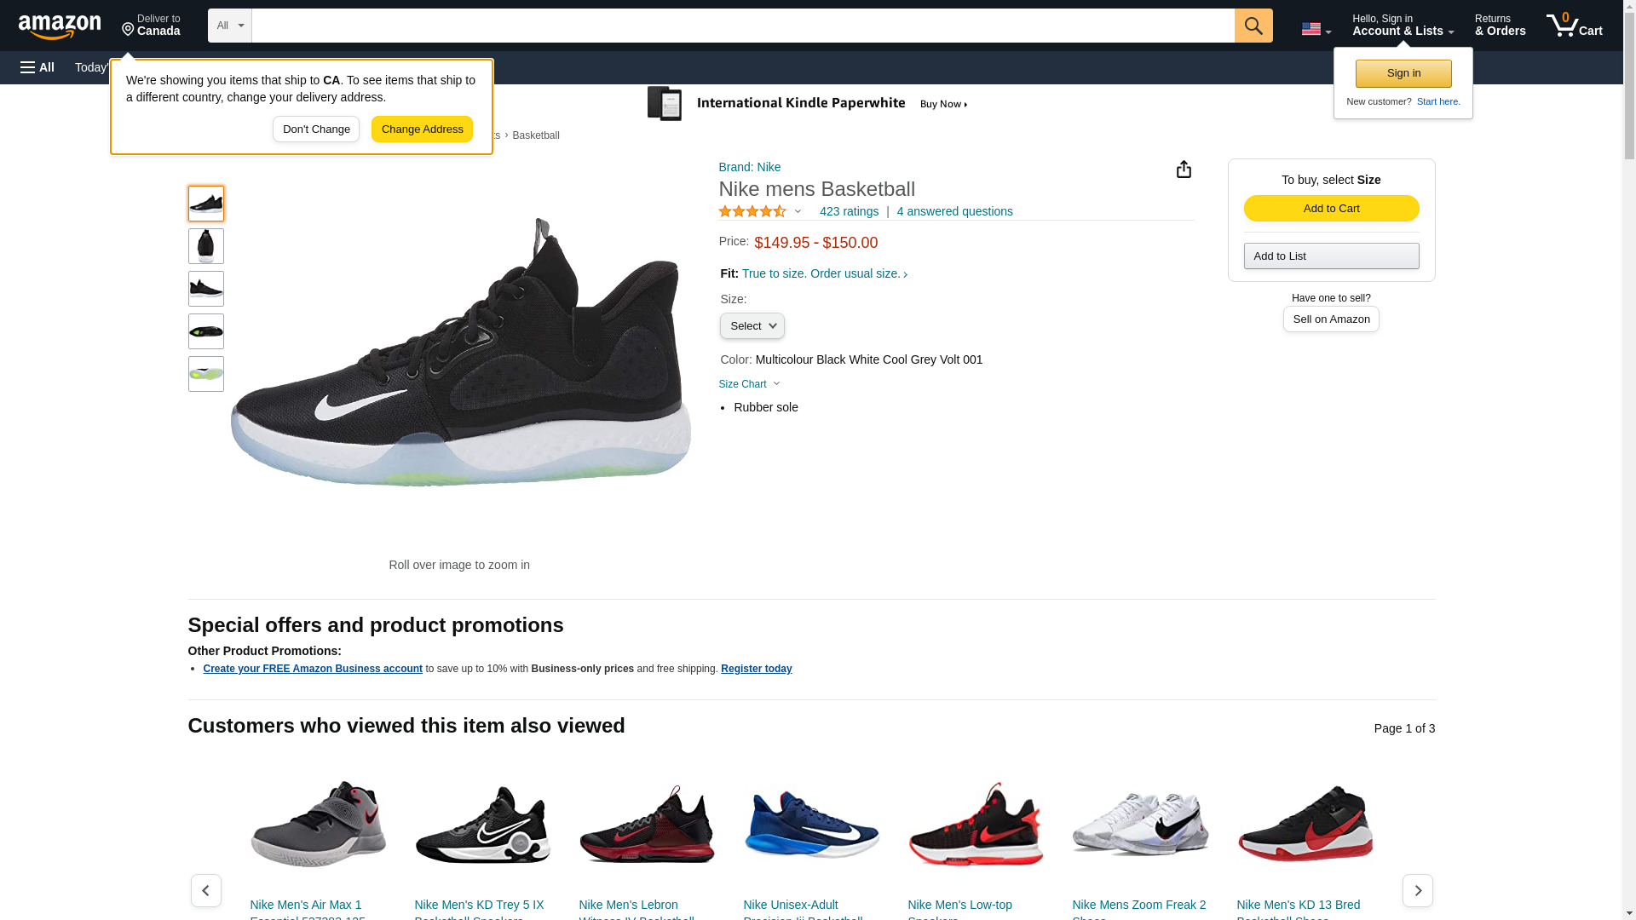Click the Add to Cart button
This screenshot has width=1636, height=920.
(x=1332, y=209)
